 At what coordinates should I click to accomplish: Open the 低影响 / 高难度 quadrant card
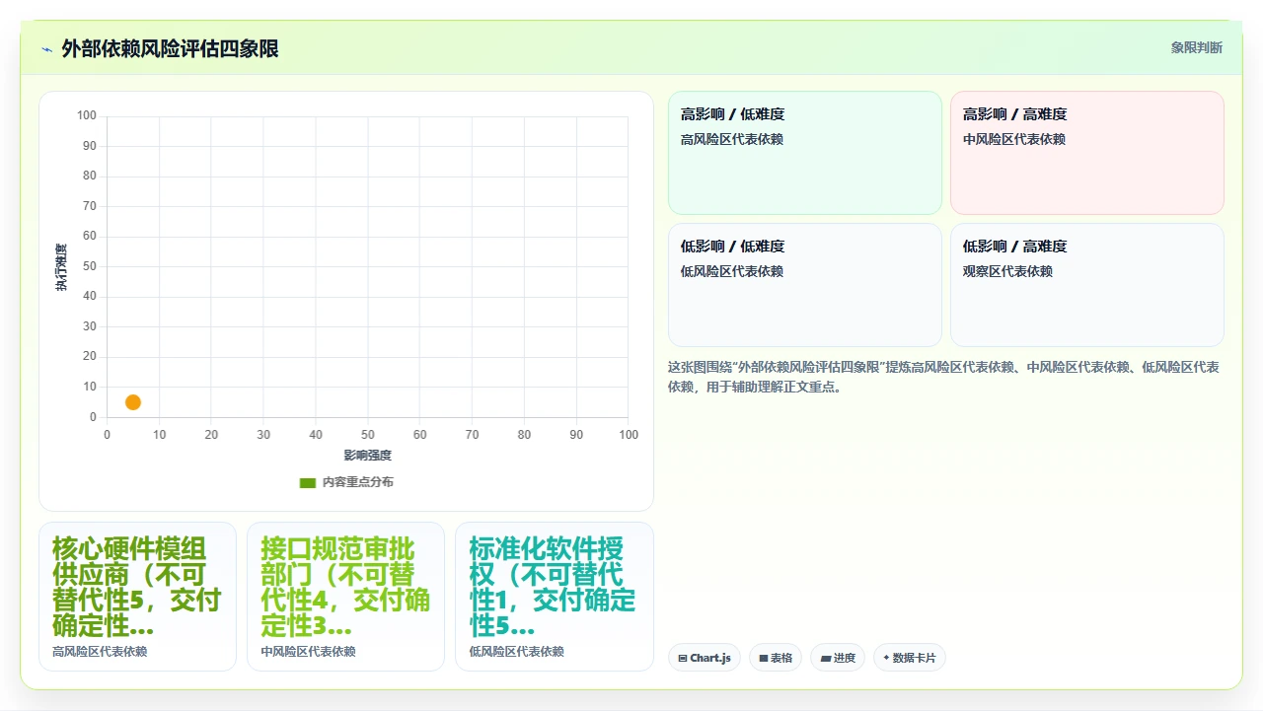pos(1087,285)
